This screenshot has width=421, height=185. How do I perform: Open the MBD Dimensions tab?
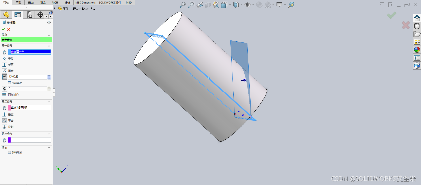point(85,2)
